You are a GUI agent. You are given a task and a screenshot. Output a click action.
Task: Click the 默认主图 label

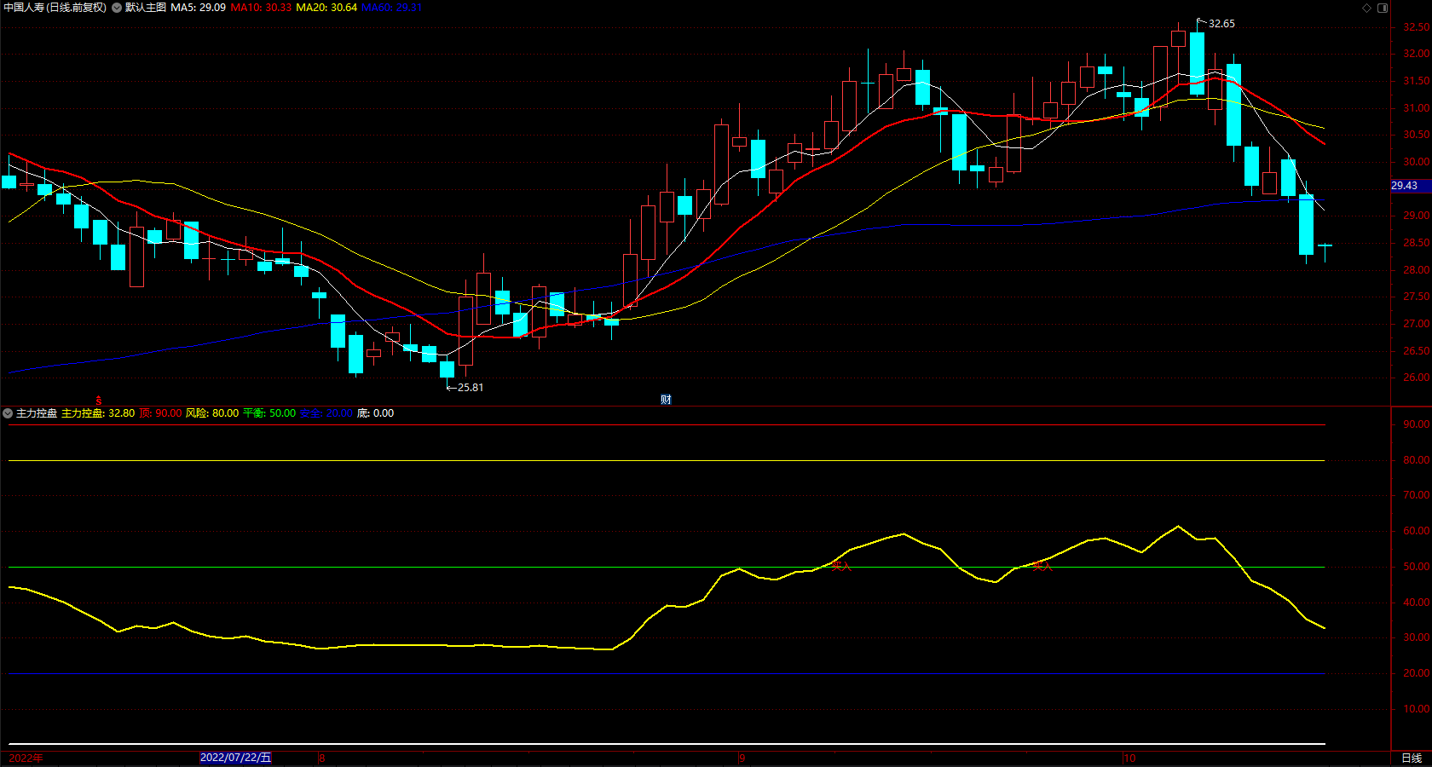pos(146,8)
